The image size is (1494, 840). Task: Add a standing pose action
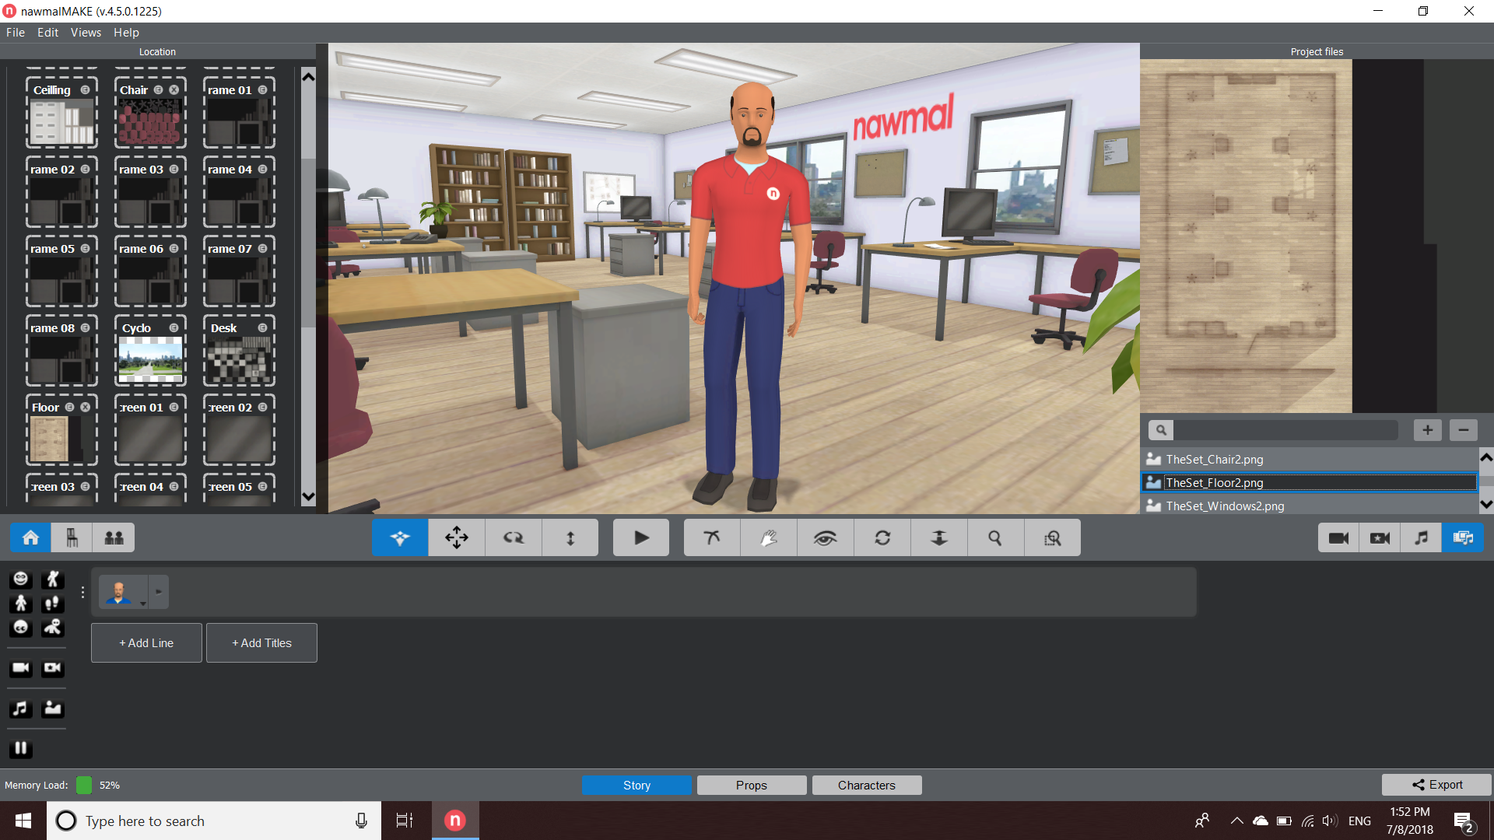pyautogui.click(x=21, y=603)
